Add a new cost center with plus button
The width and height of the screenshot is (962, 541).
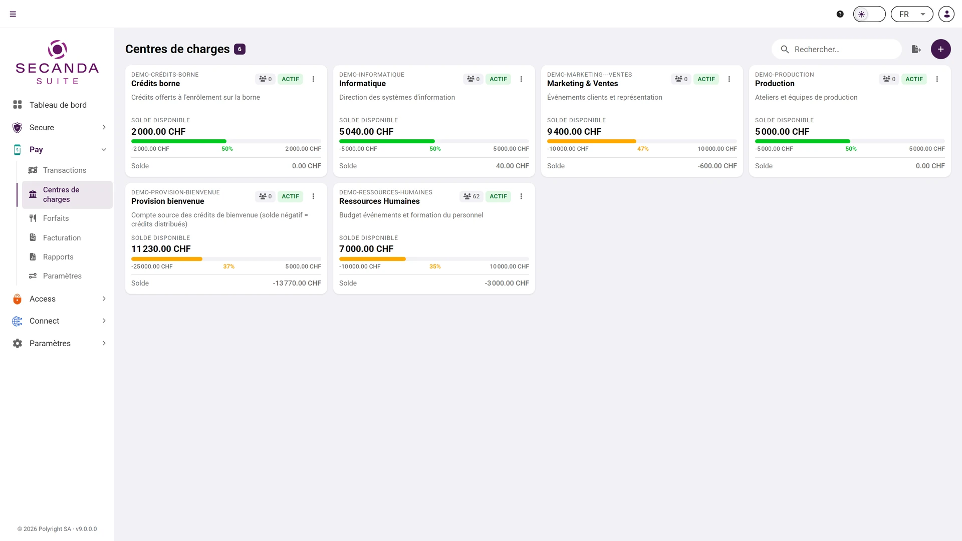[x=941, y=49]
